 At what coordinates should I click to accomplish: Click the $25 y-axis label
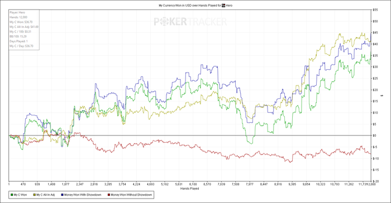(375, 79)
